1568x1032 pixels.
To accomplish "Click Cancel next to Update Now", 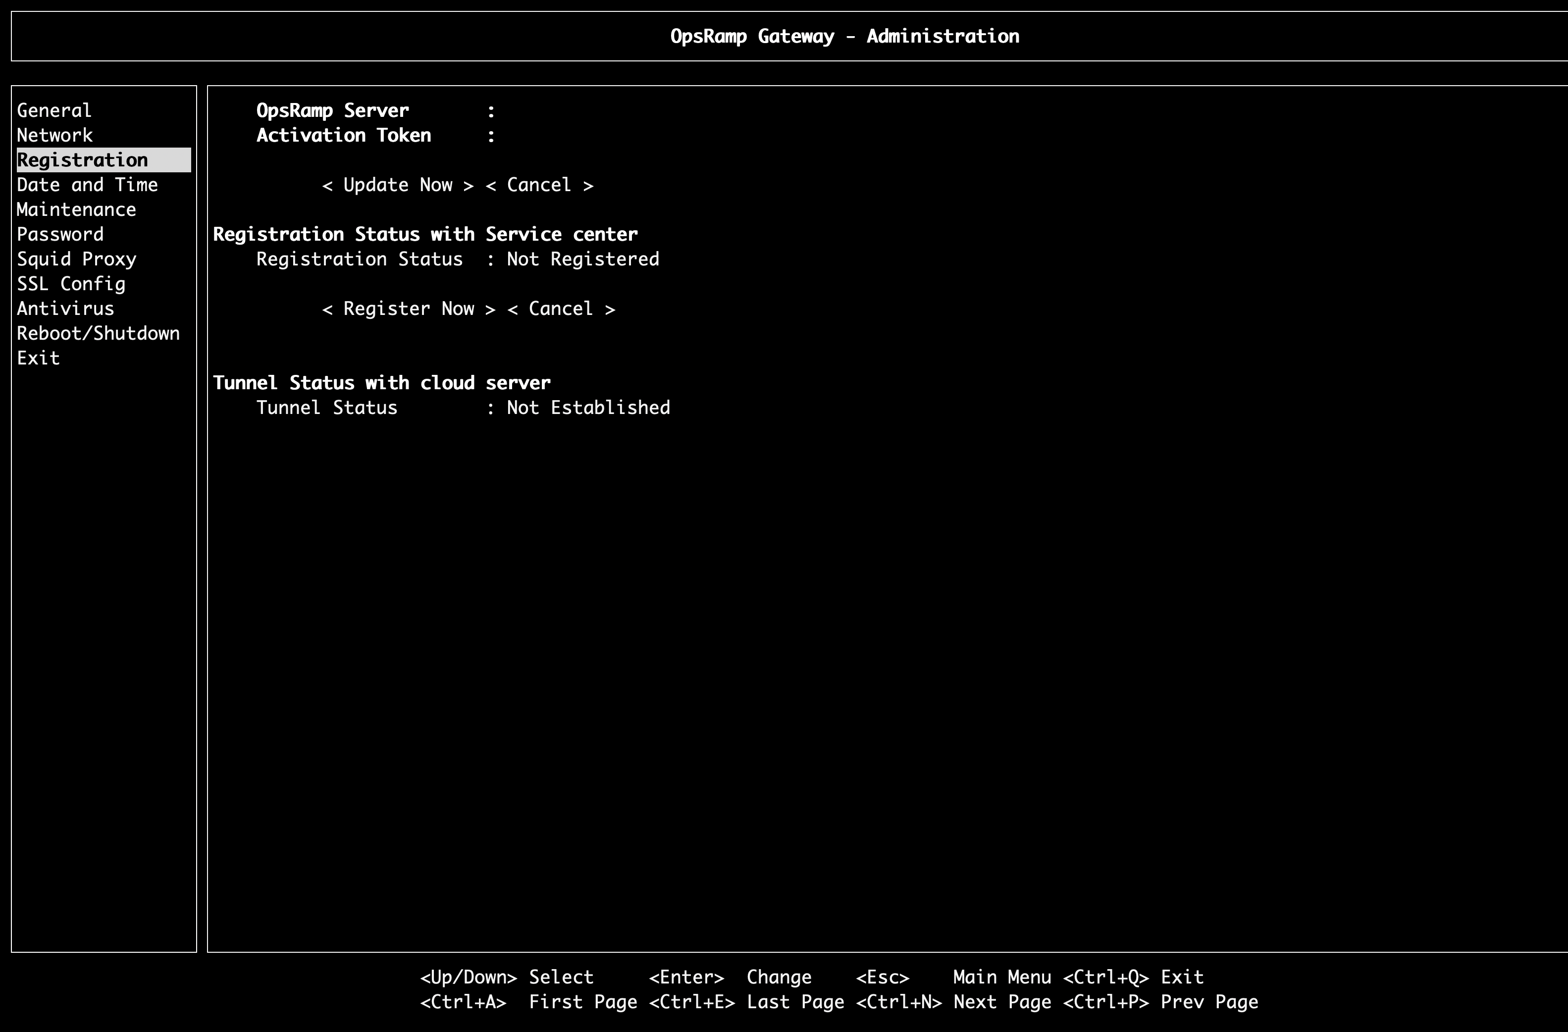I will click(539, 185).
